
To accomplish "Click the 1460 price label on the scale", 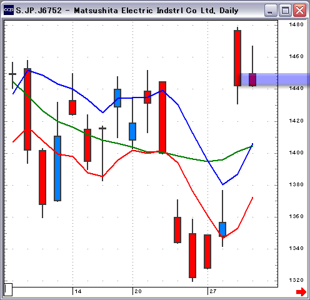I will (296, 56).
